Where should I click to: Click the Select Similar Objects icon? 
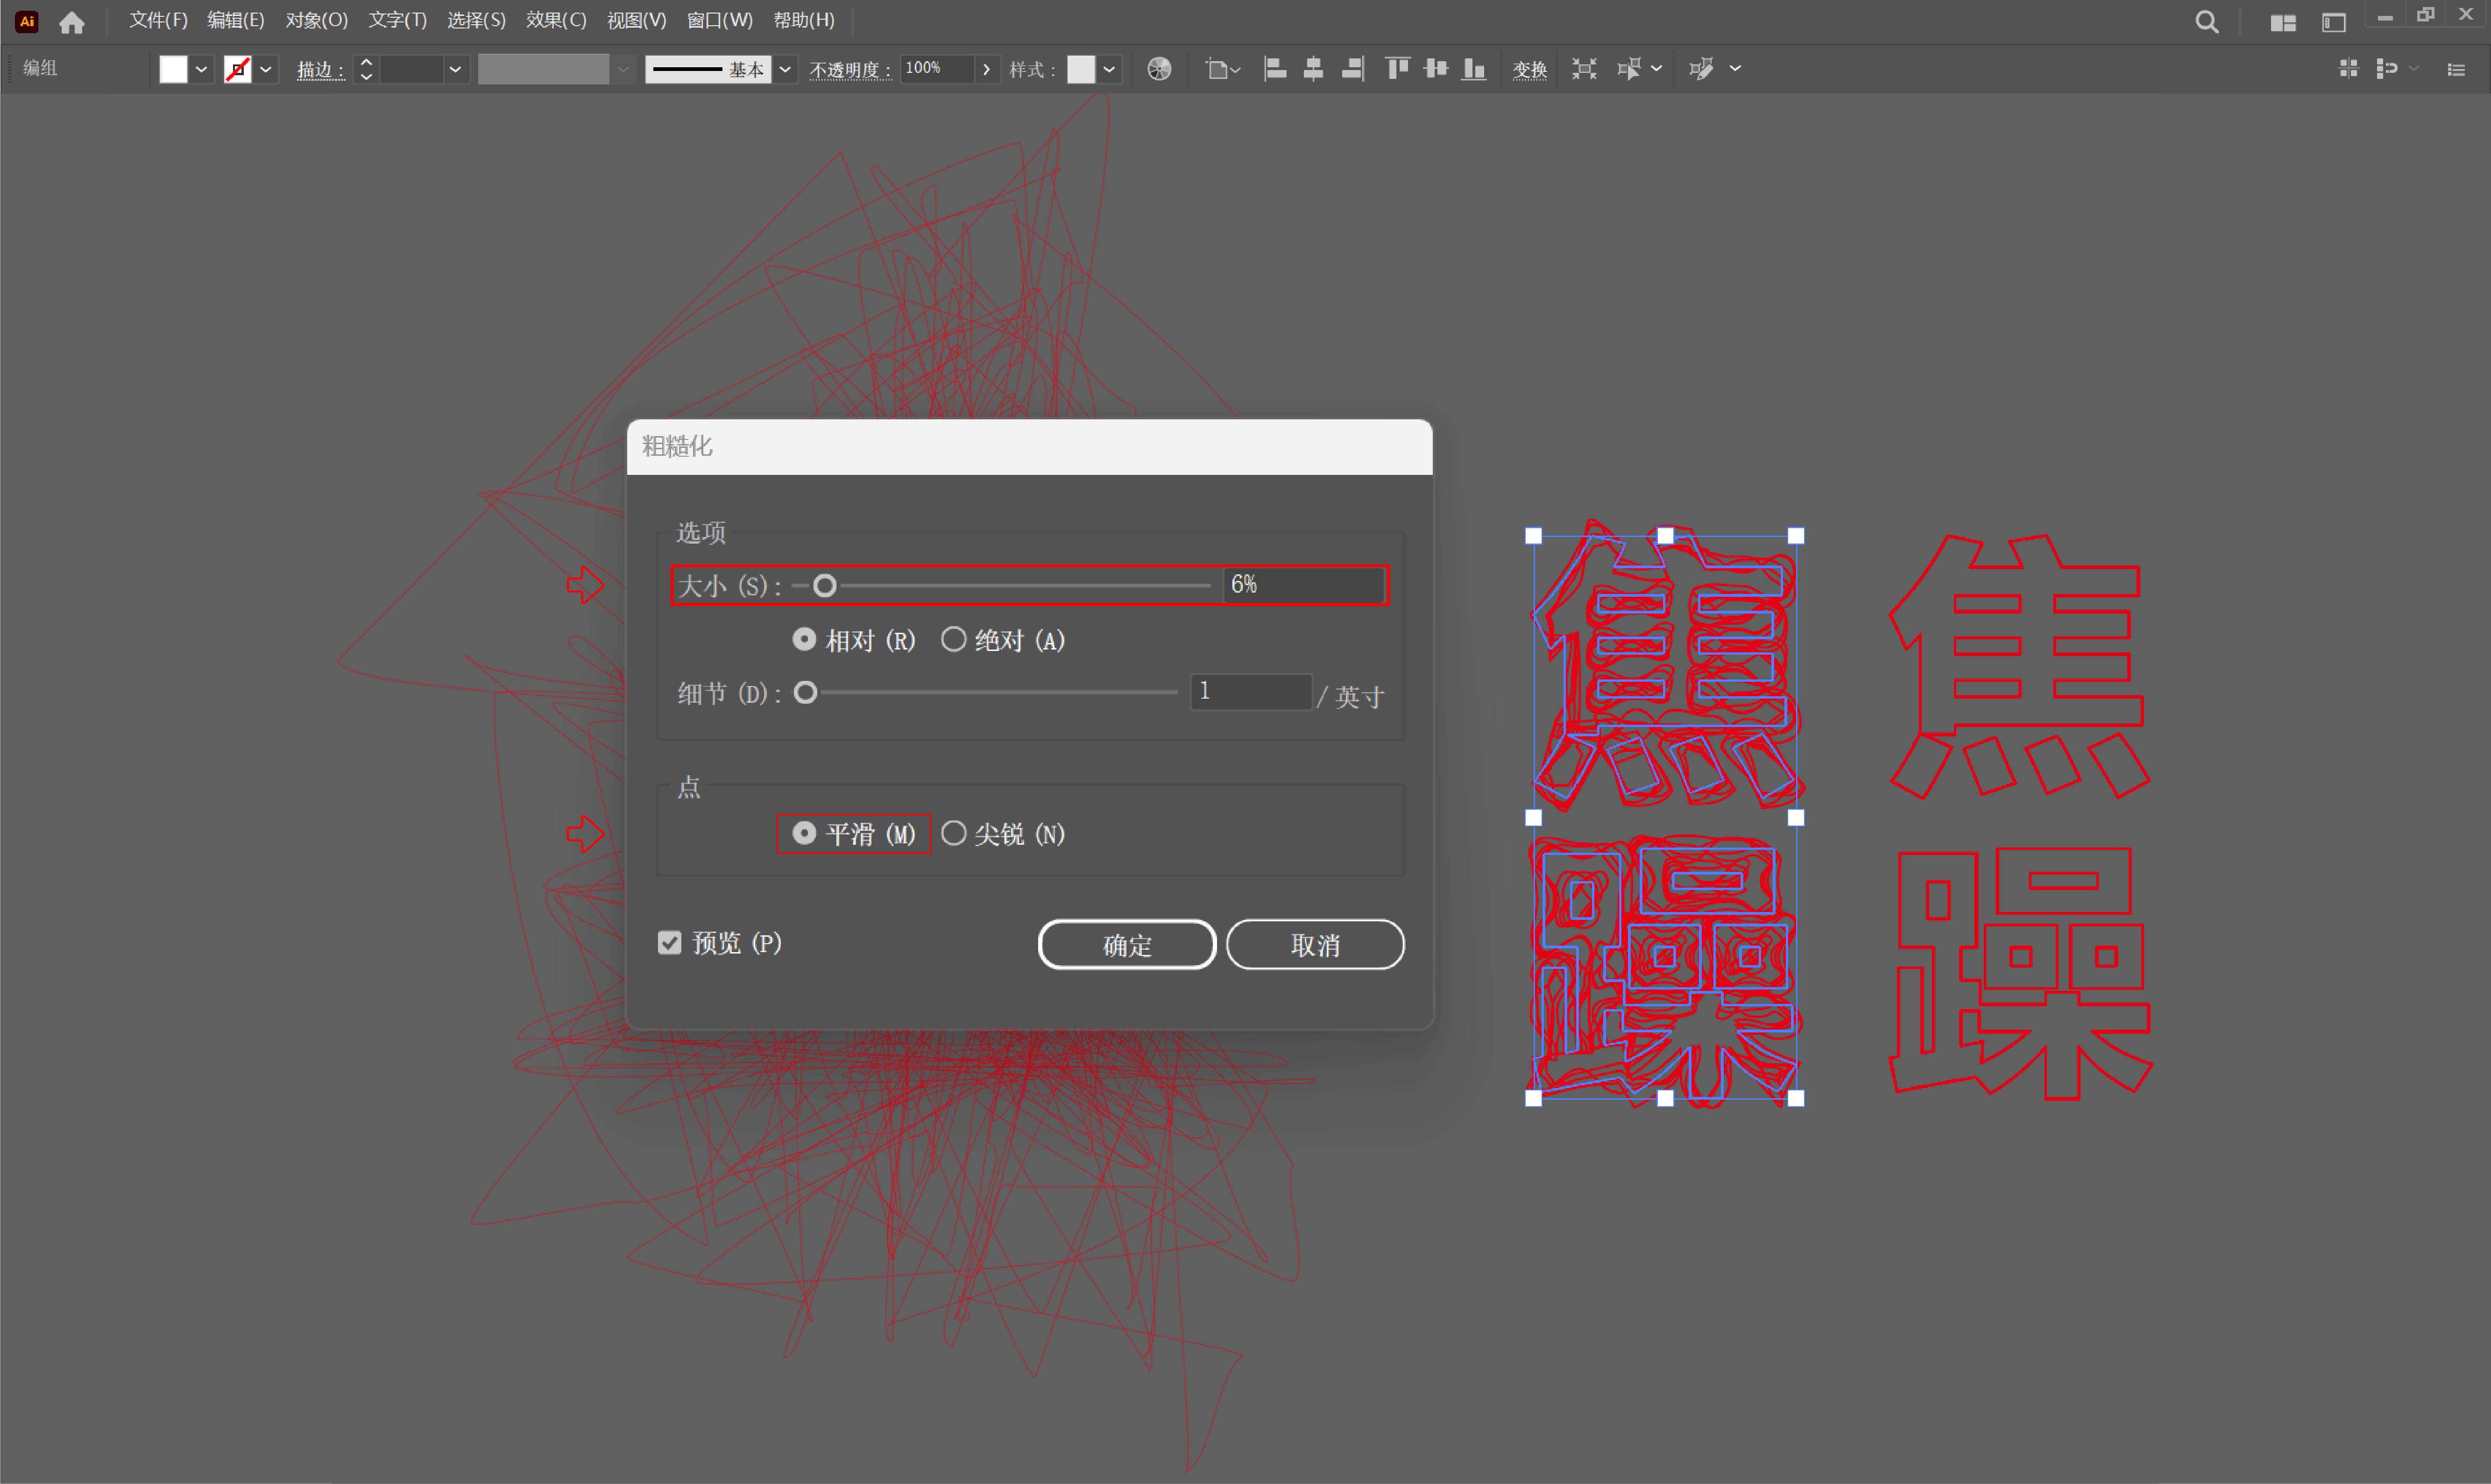tap(1629, 69)
